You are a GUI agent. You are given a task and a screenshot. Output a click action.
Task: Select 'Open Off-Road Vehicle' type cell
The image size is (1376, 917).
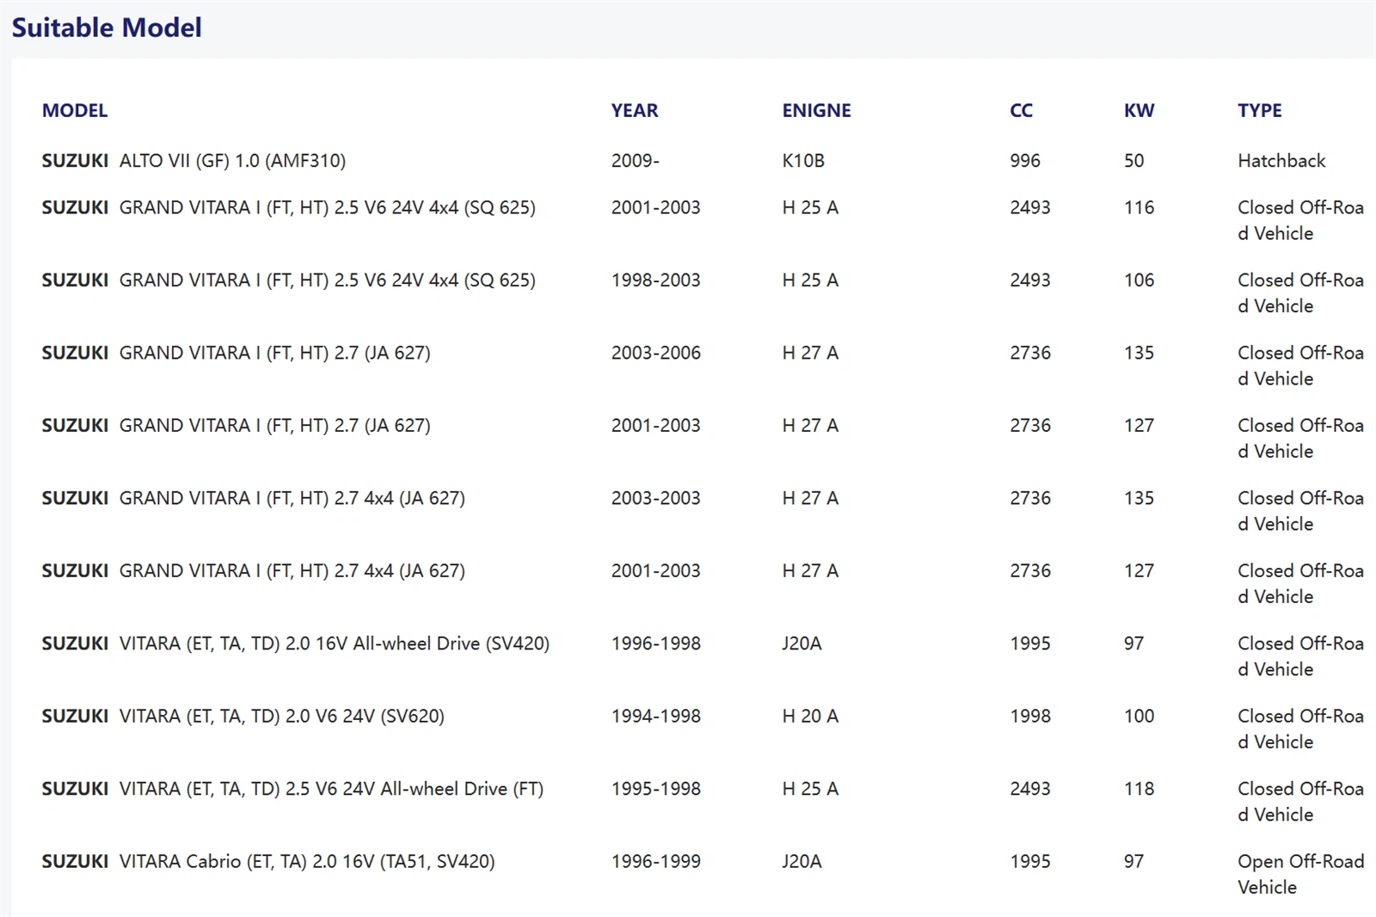(x=1300, y=875)
